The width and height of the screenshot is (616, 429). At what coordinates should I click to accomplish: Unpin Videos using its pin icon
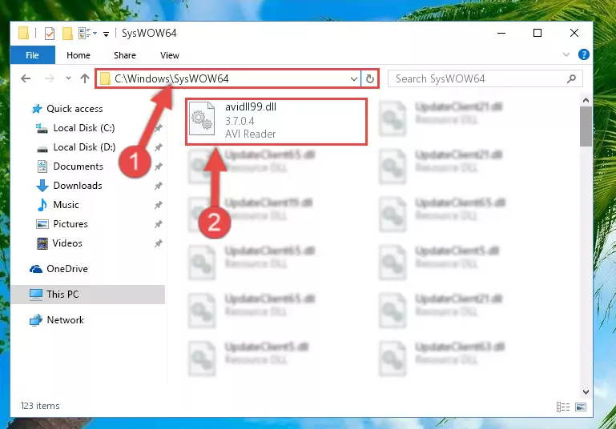pyautogui.click(x=158, y=244)
